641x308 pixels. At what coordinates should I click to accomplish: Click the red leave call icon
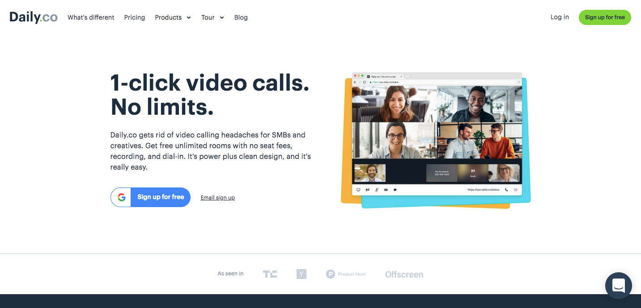[x=516, y=190]
